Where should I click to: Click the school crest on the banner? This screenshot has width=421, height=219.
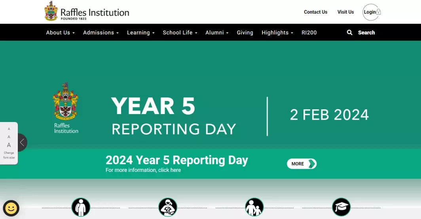[66, 101]
